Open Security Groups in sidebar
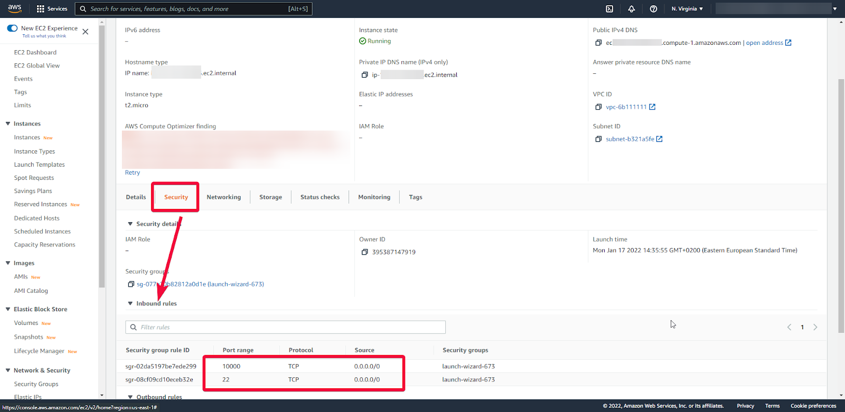 click(x=36, y=384)
